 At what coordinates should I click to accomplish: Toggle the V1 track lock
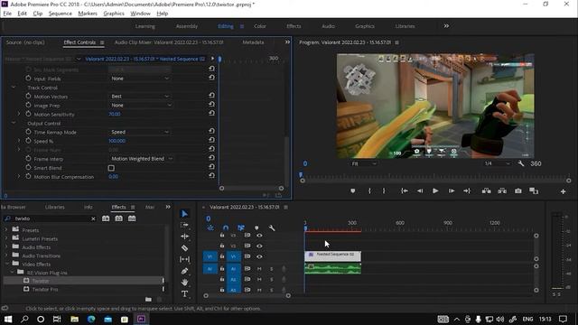coord(222,256)
